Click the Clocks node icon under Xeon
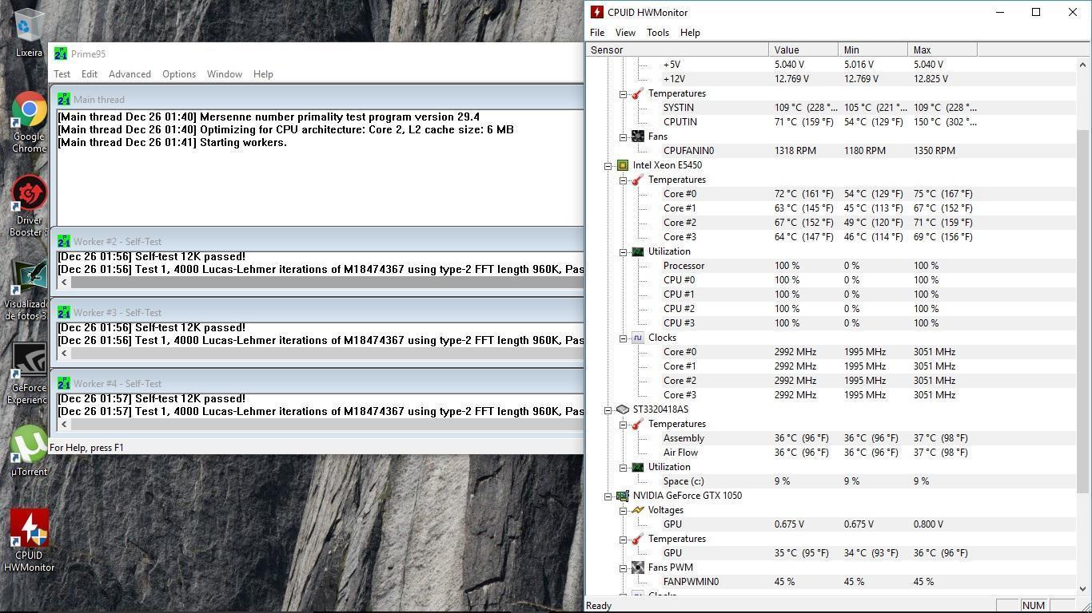This screenshot has height=613, width=1092. pyautogui.click(x=637, y=338)
